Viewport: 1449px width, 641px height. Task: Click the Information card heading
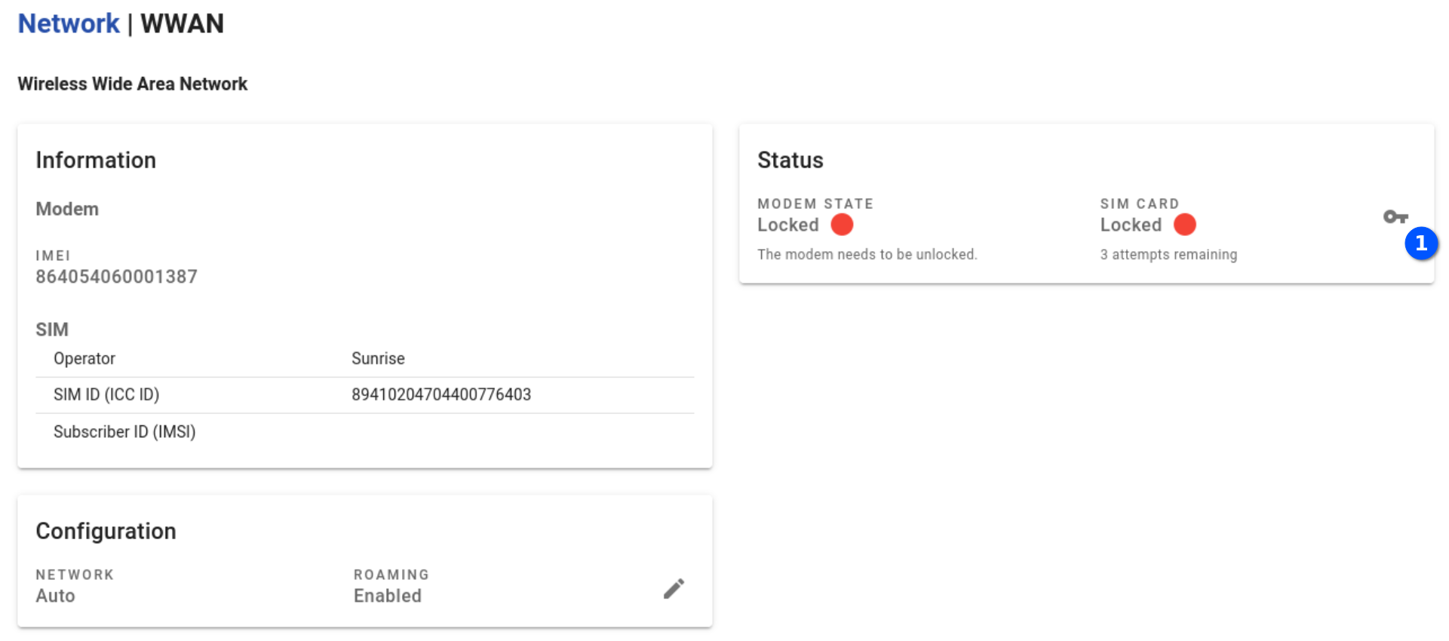pyautogui.click(x=96, y=160)
